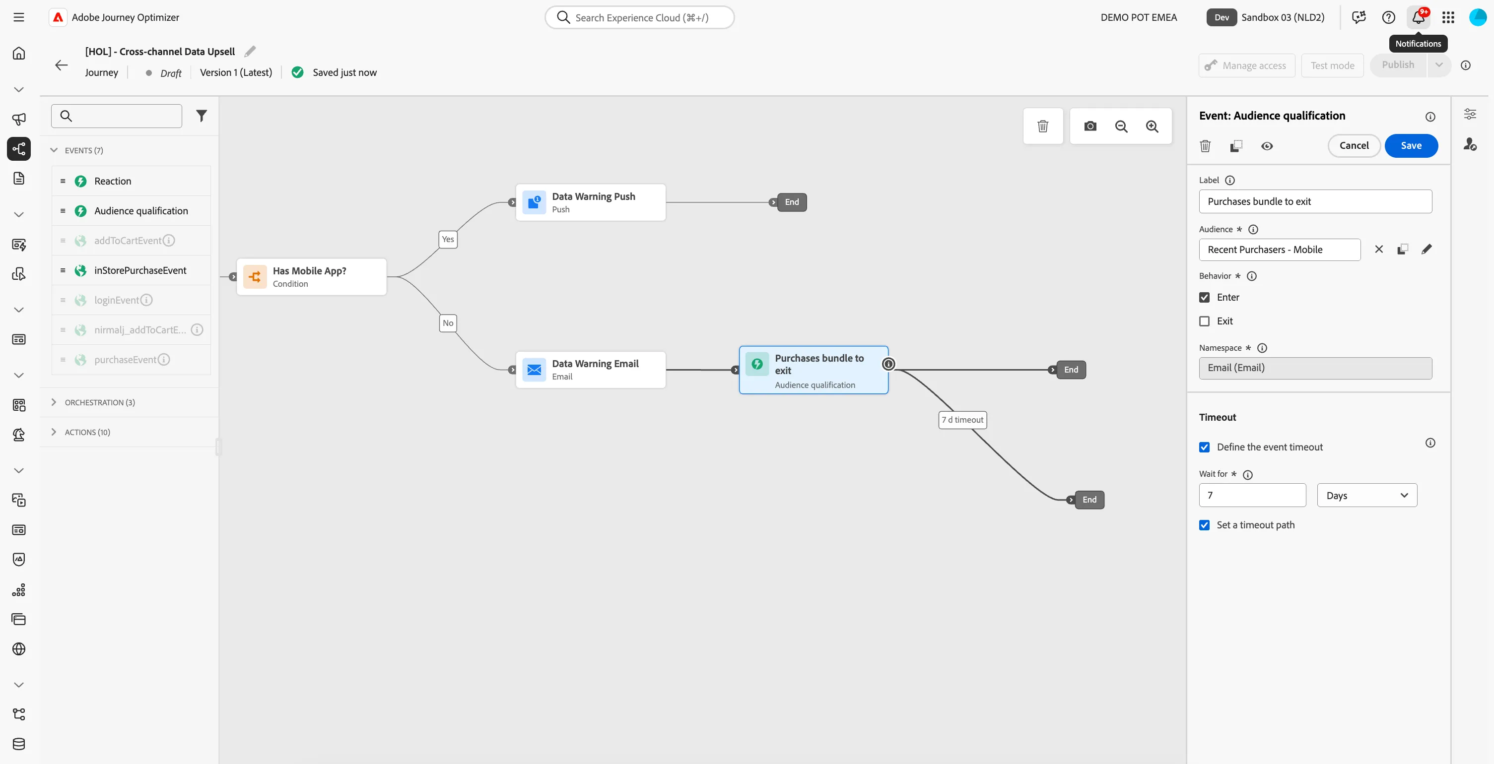The width and height of the screenshot is (1494, 764).
Task: Check the Exit behavior checkbox
Action: click(1205, 321)
